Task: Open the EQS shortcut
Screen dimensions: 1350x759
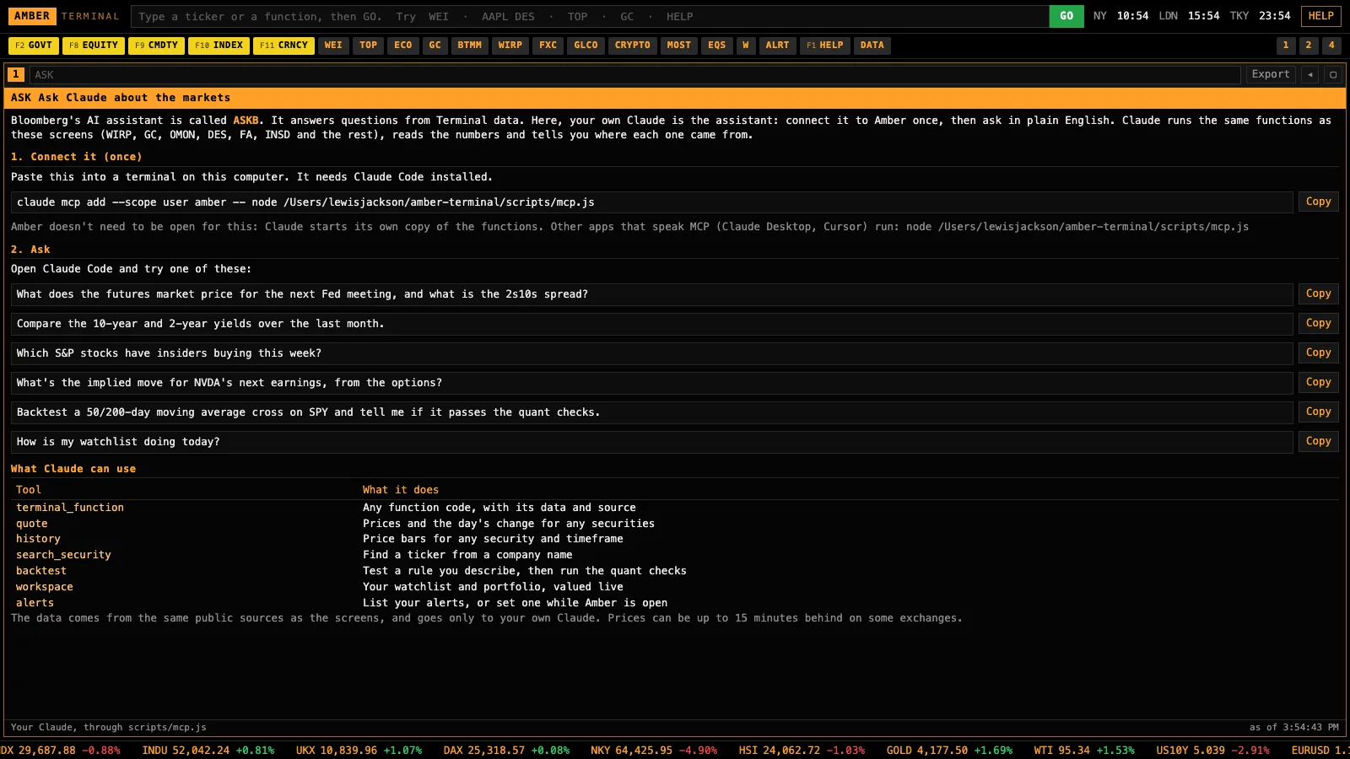Action: point(716,46)
